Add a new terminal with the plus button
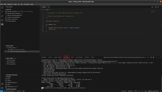The image size is (162, 92). click(x=148, y=57)
